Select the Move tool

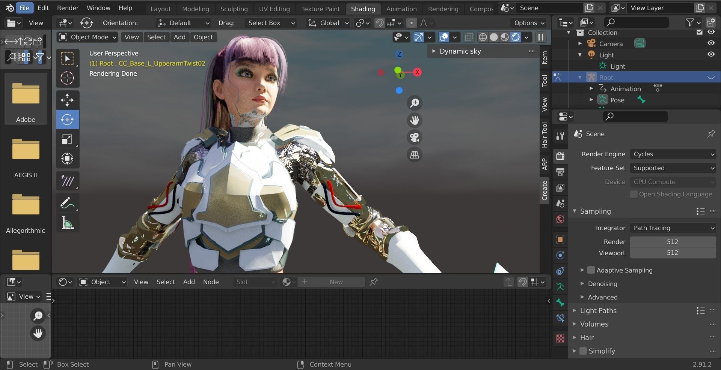tap(68, 100)
